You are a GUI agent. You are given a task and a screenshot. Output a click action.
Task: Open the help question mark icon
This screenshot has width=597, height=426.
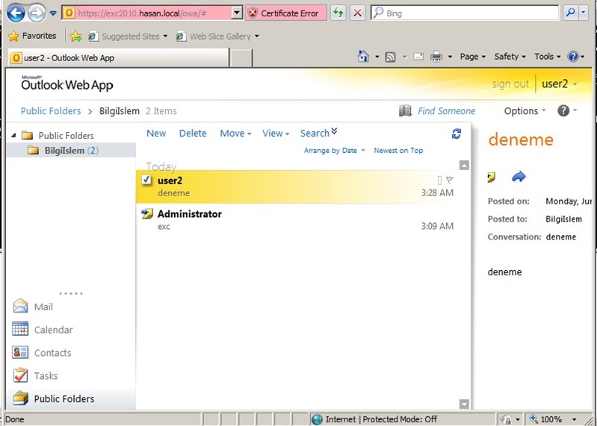point(563,110)
